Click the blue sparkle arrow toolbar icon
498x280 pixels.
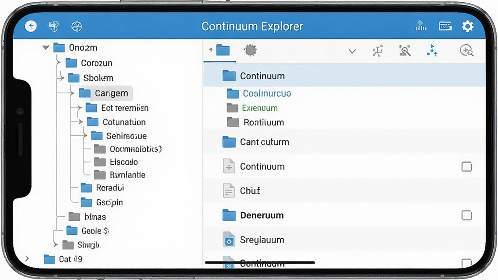[432, 50]
